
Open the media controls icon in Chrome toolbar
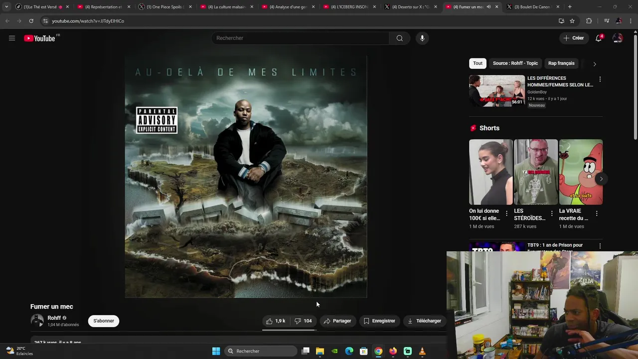pyautogui.click(x=606, y=21)
